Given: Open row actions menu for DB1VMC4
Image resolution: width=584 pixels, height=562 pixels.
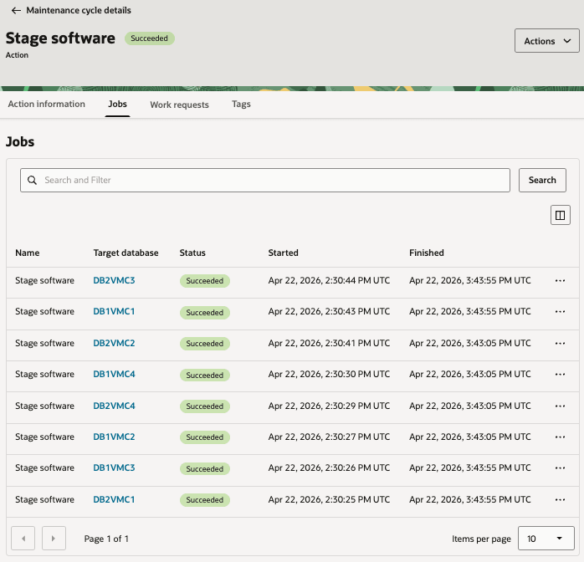Looking at the screenshot, I should [561, 374].
